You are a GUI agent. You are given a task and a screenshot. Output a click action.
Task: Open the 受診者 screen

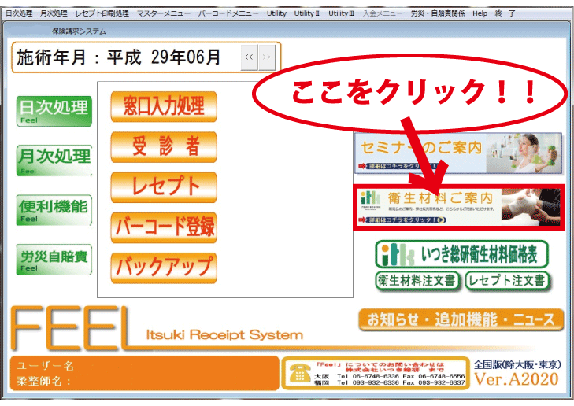(x=164, y=146)
